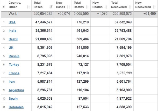The width and height of the screenshot is (158, 111).
Task: Open the India country page
Action: click(x=12, y=31)
